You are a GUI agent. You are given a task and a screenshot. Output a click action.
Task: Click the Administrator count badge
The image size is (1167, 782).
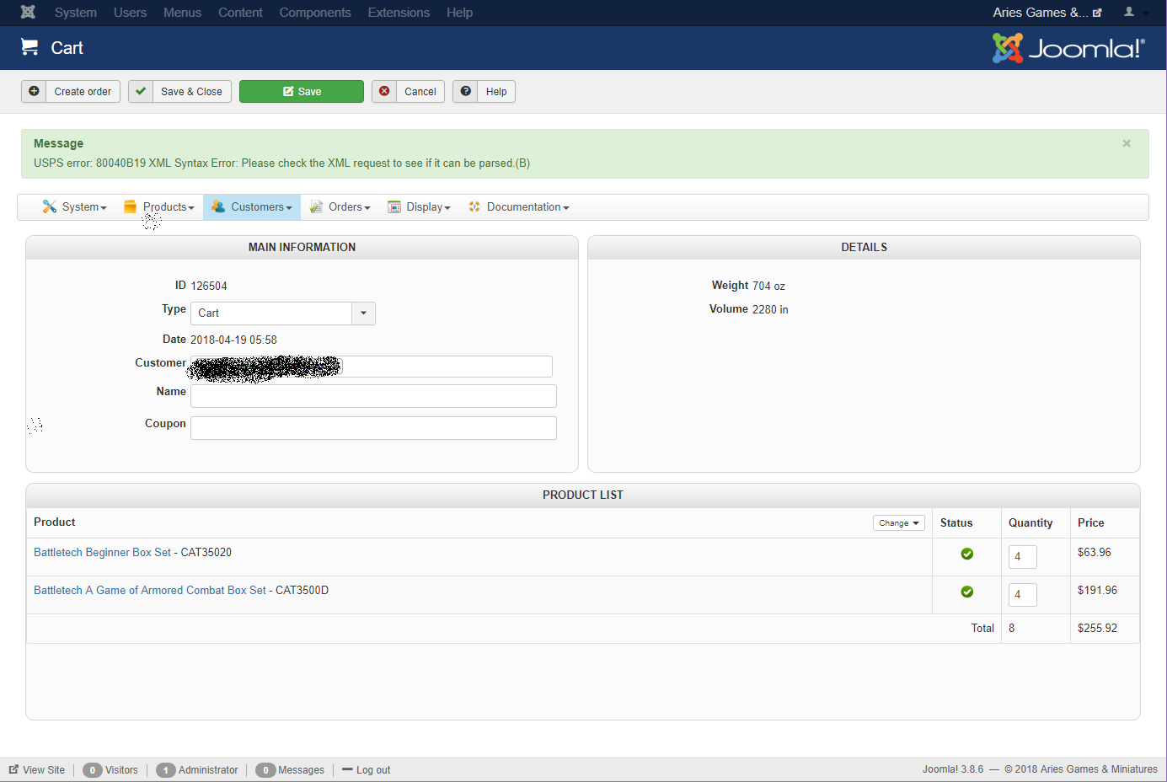166,770
